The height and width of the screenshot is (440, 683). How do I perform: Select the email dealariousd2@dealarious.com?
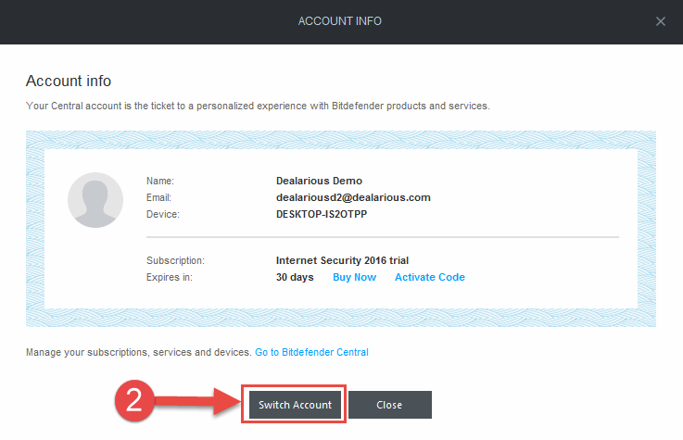click(353, 197)
